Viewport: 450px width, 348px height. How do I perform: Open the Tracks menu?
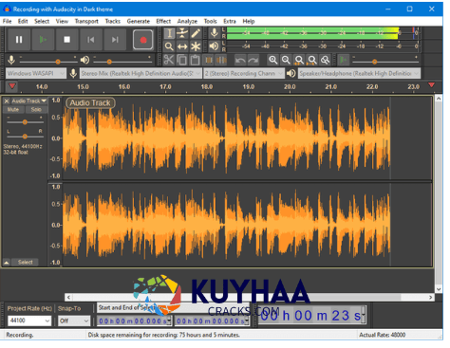113,21
